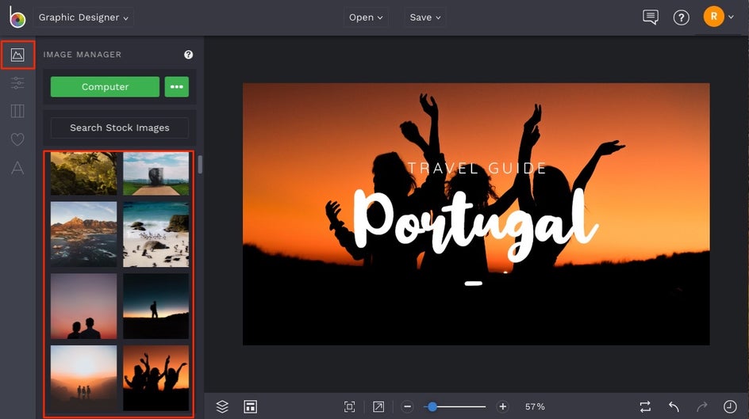Click Search Stock Images button
This screenshot has width=749, height=419.
click(x=120, y=128)
